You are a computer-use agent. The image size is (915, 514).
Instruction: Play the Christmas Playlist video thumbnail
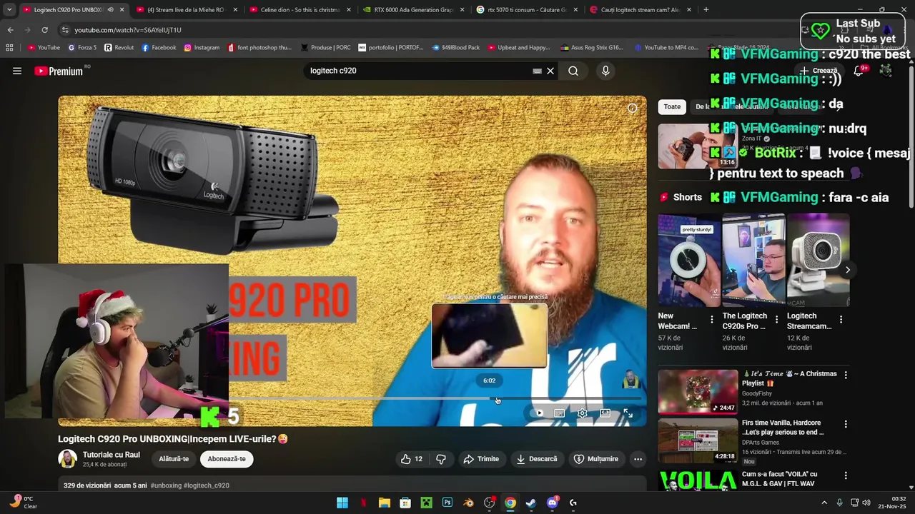coord(698,392)
